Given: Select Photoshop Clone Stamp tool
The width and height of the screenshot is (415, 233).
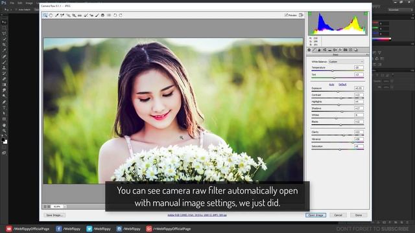Looking at the screenshot, I should (4, 67).
